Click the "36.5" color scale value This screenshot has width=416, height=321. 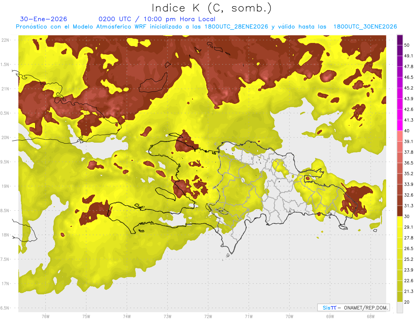coord(409,163)
